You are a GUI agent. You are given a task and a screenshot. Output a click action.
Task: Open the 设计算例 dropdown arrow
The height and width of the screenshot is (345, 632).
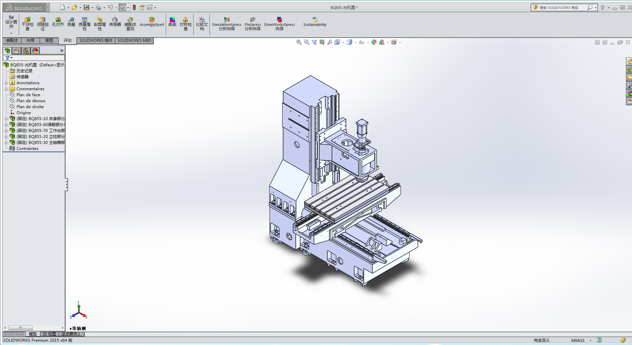[x=11, y=33]
